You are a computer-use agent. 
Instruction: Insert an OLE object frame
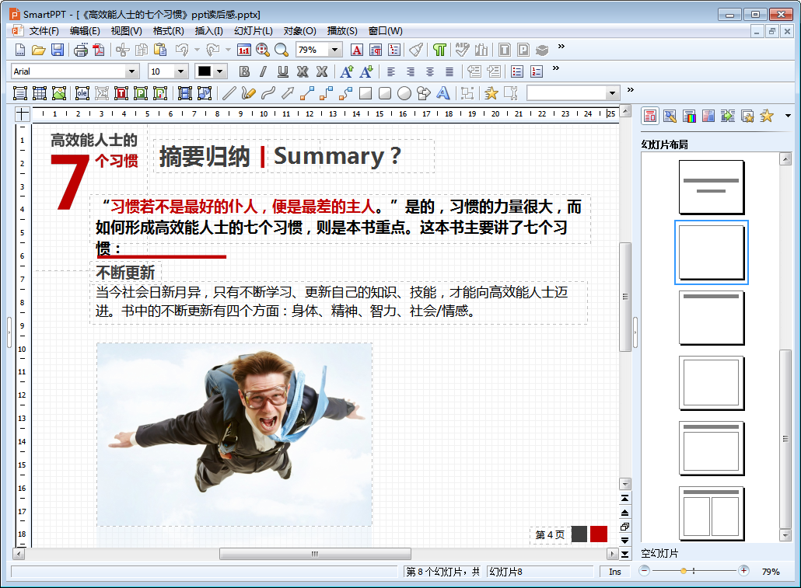coord(82,93)
